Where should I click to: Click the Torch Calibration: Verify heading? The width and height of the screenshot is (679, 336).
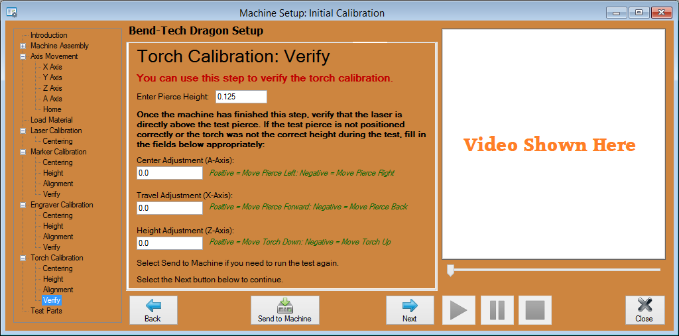tap(233, 56)
